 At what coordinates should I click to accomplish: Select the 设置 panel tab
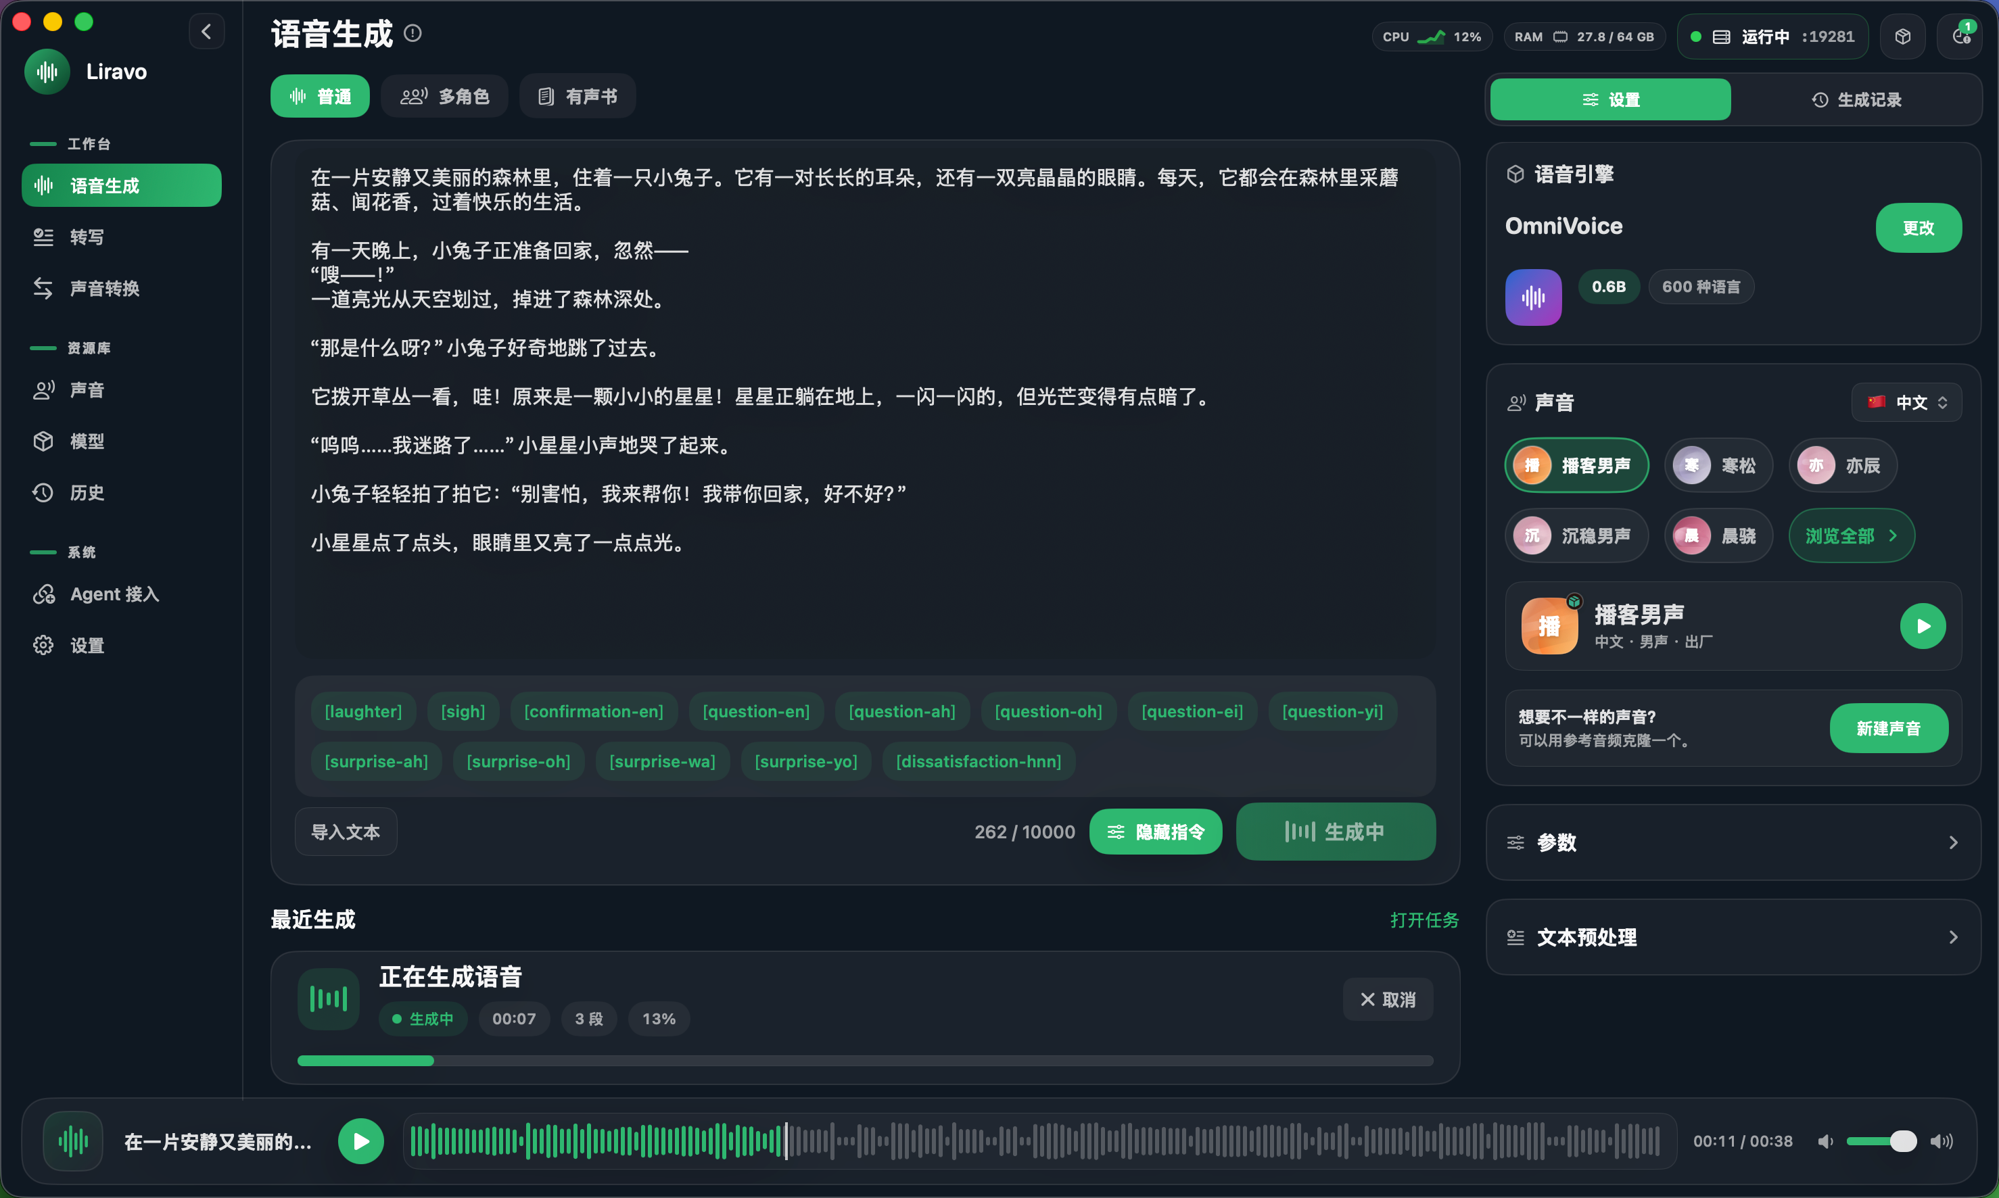pyautogui.click(x=1610, y=99)
